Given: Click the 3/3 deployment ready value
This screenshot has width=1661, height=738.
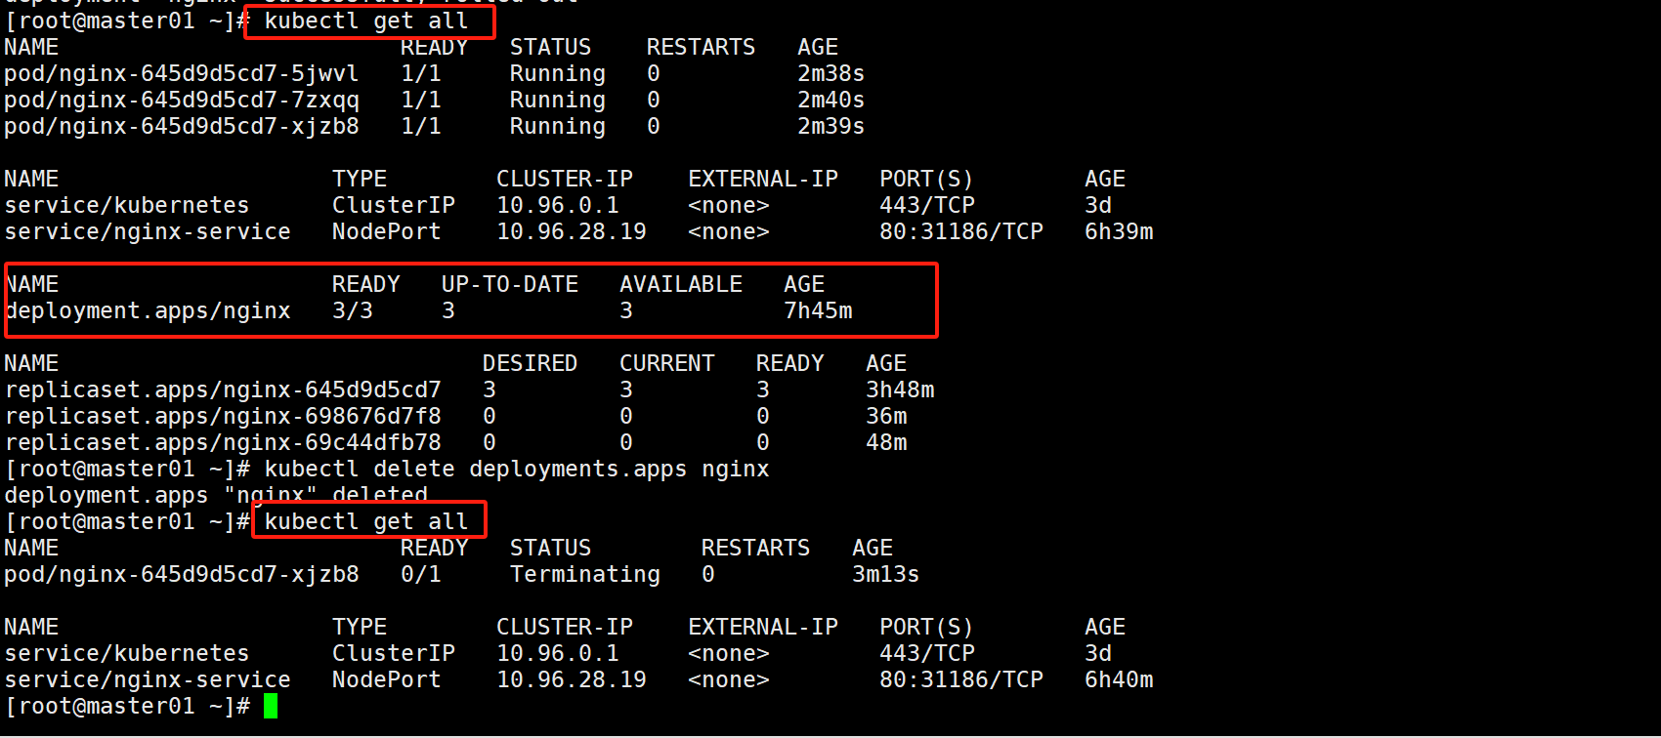Looking at the screenshot, I should click(352, 311).
